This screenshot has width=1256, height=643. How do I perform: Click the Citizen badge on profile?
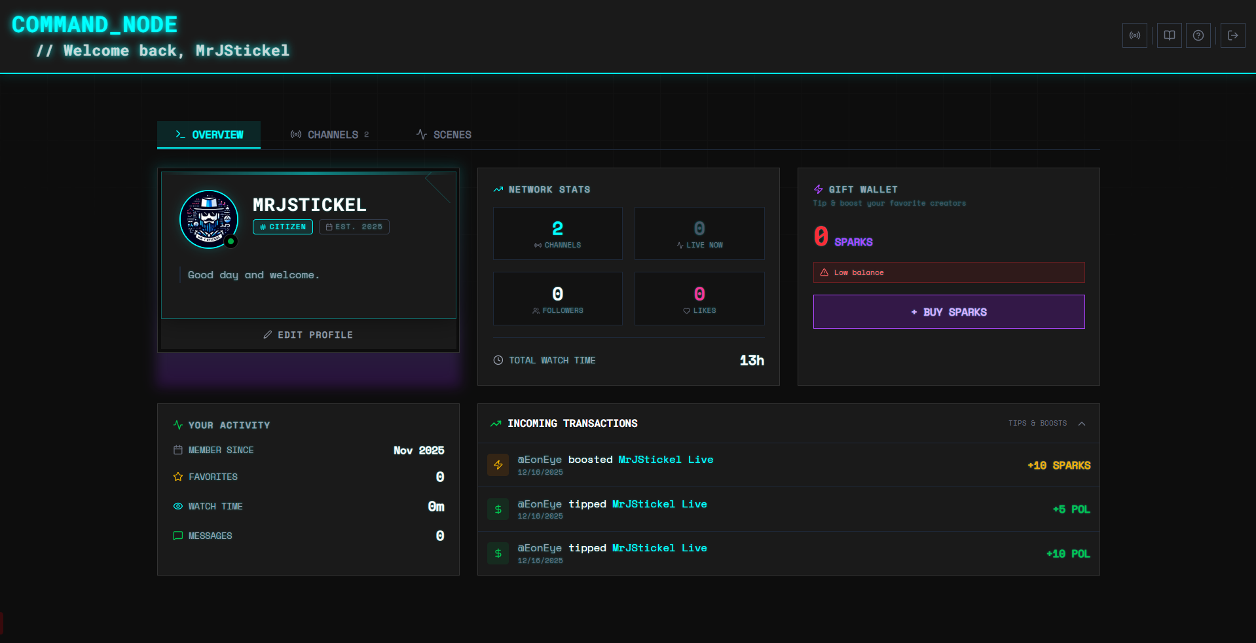pyautogui.click(x=283, y=227)
